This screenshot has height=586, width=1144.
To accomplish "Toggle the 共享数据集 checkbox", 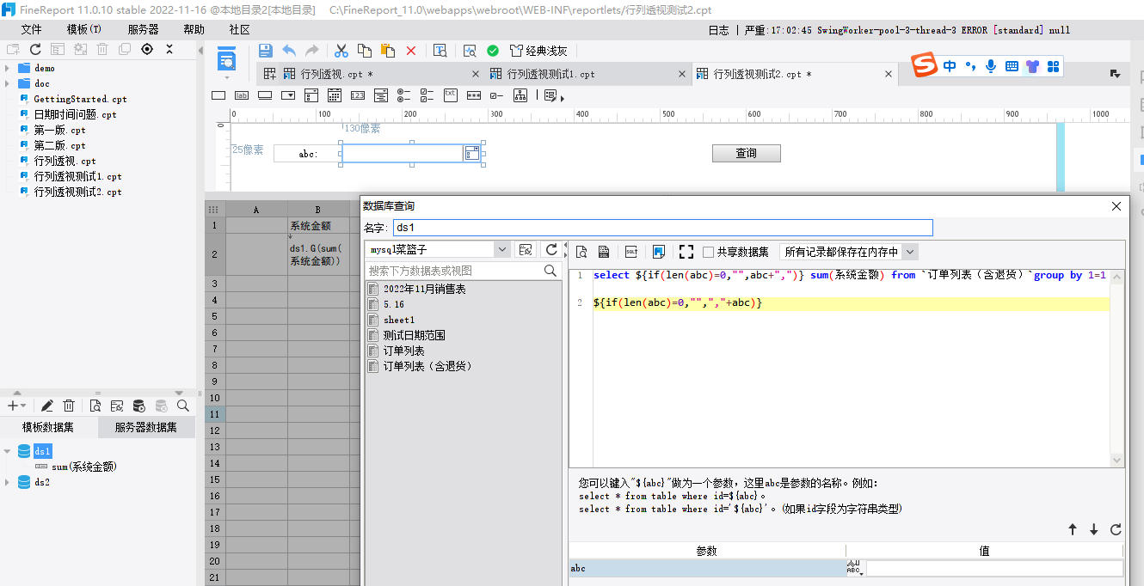I will 708,252.
